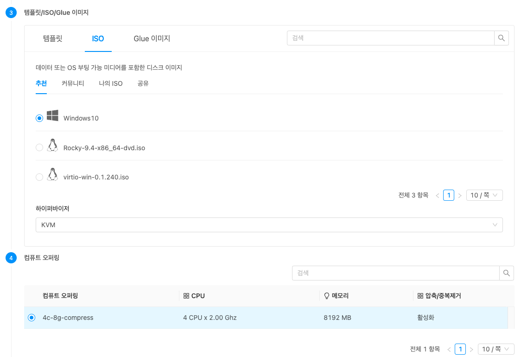The image size is (521, 357).
Task: Click the 4c-8g-compress name cell
Action: click(x=68, y=318)
